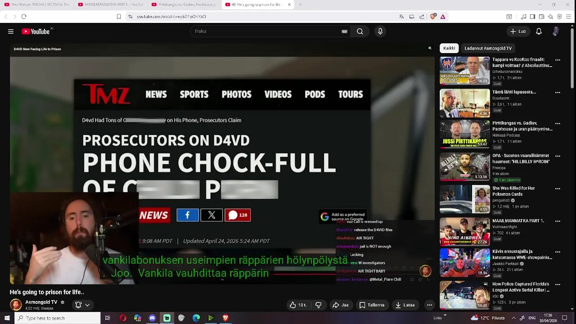Open the Discord taskbar icon

click(x=152, y=318)
